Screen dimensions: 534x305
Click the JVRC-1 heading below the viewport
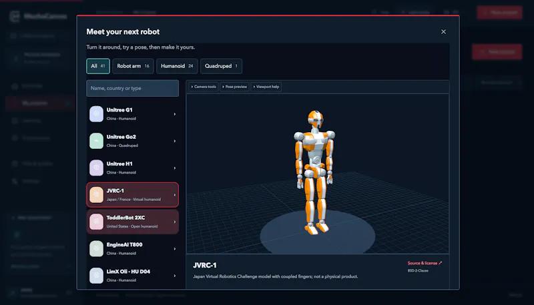(x=205, y=266)
